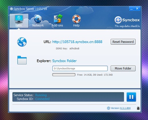Viewport: 148px width, 120px height.
Task: Open the version 0.3.1.804 link
Action: 125,108
